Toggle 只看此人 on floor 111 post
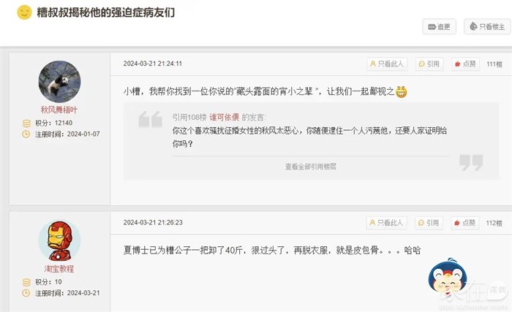Screen dimensions: 512x312 click(387, 64)
